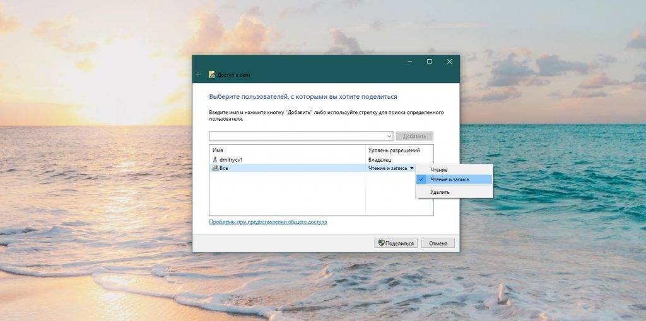This screenshot has height=321, width=646.
Task: Focus the user name input field
Action: coord(297,136)
